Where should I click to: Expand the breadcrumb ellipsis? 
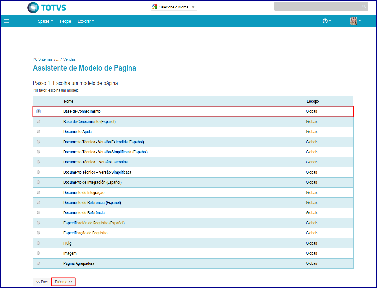click(x=58, y=59)
